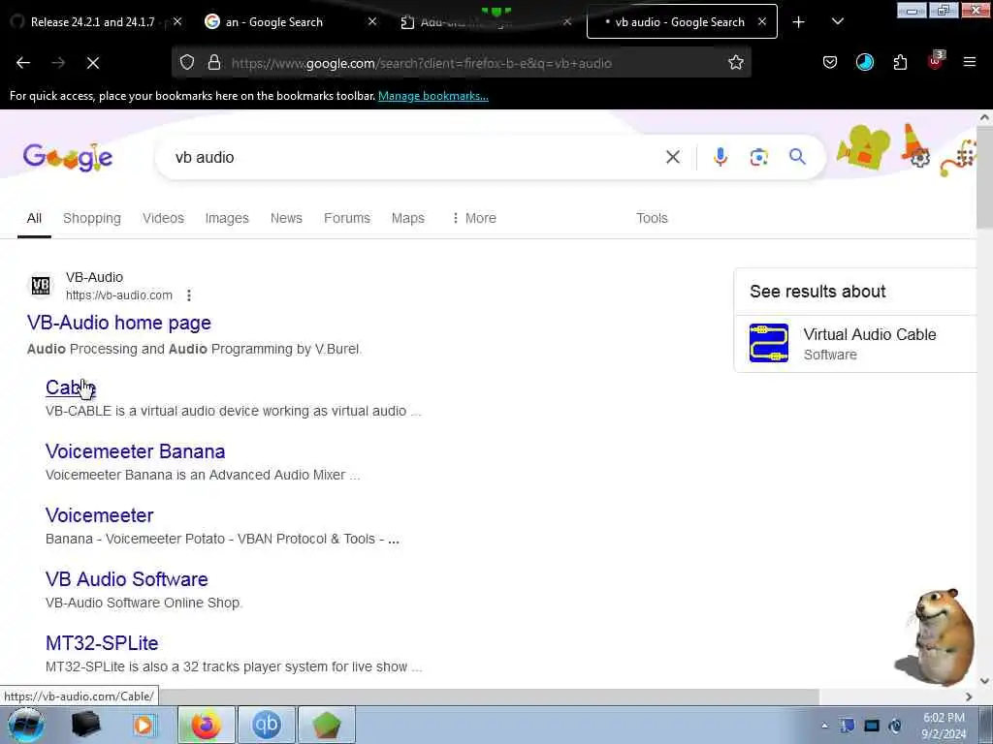Expand the list all tabs chevron
Image resolution: width=993 pixels, height=744 pixels.
(x=837, y=21)
